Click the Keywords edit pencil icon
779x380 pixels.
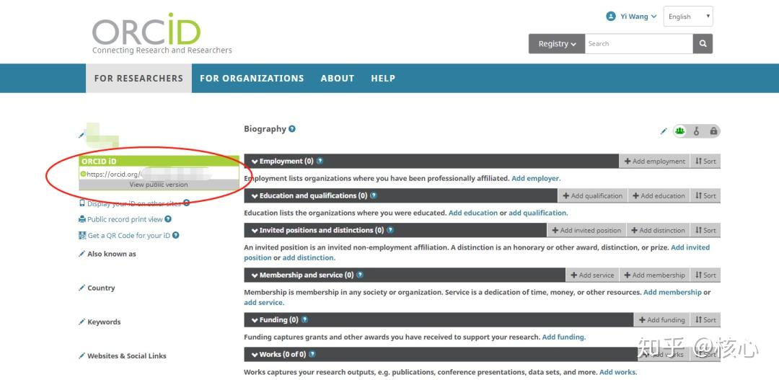coord(82,322)
